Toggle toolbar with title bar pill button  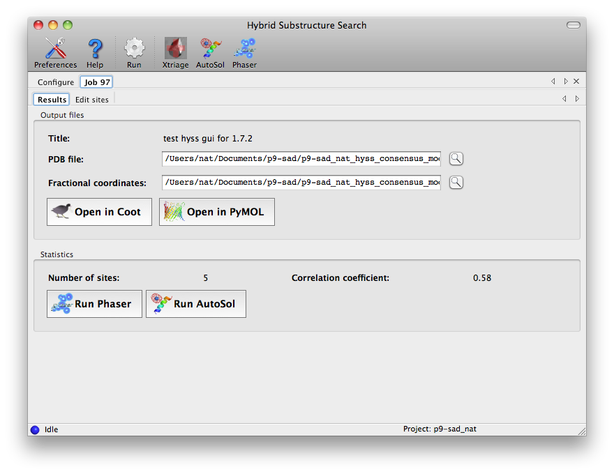pos(573,25)
